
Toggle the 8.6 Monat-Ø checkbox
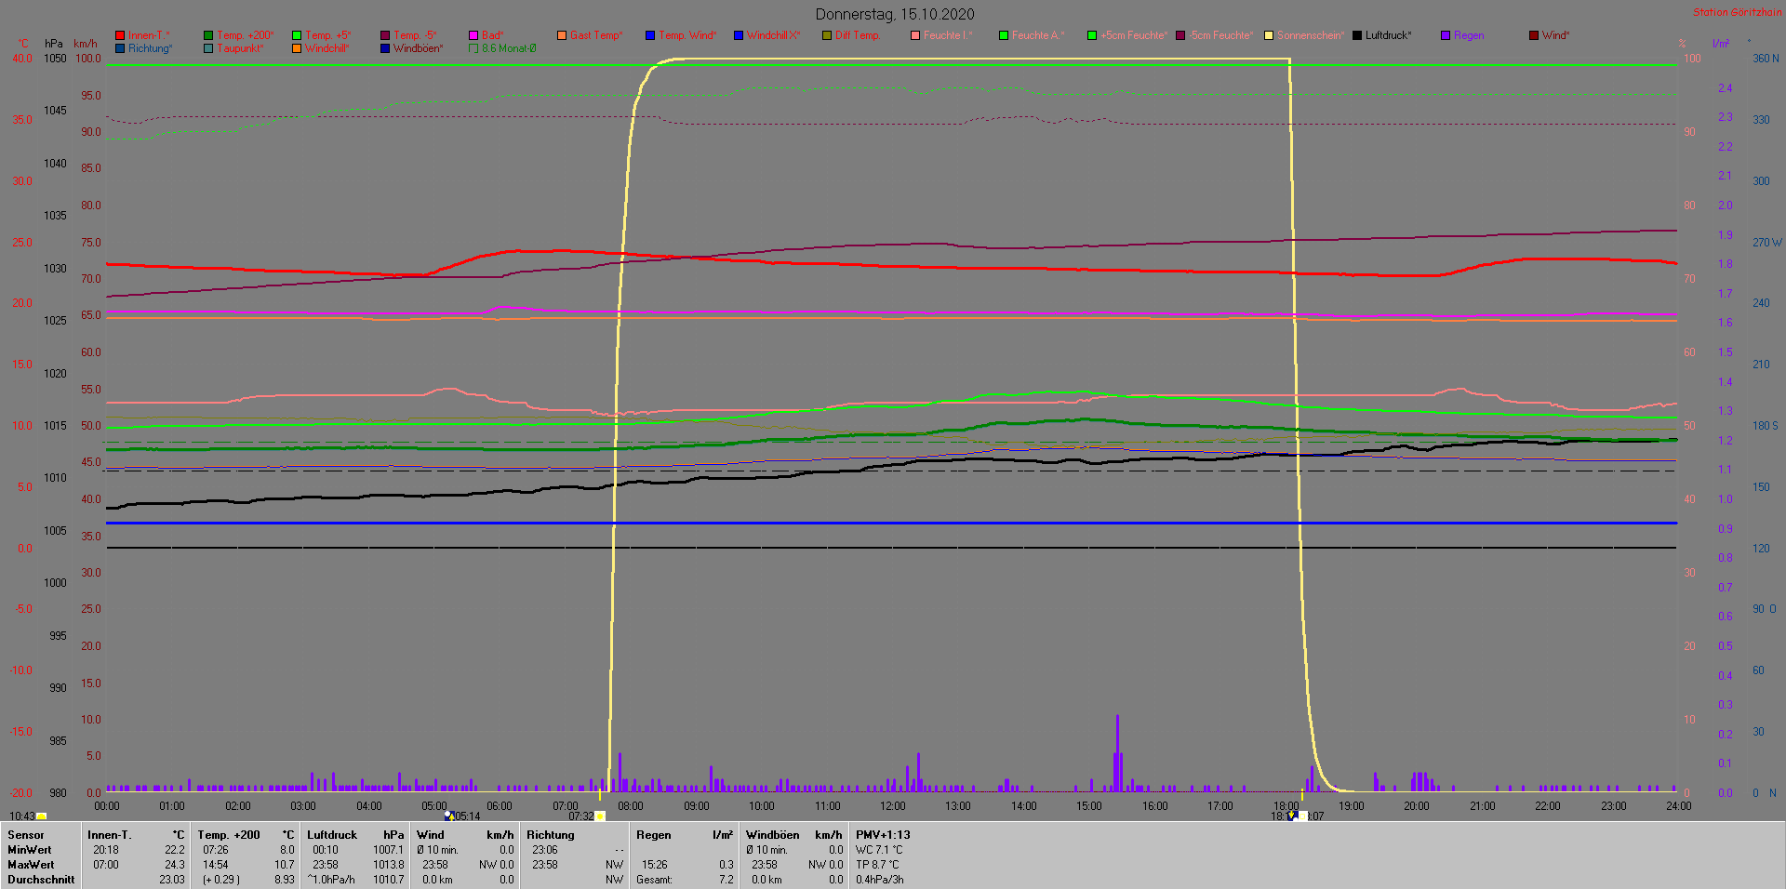tap(473, 48)
